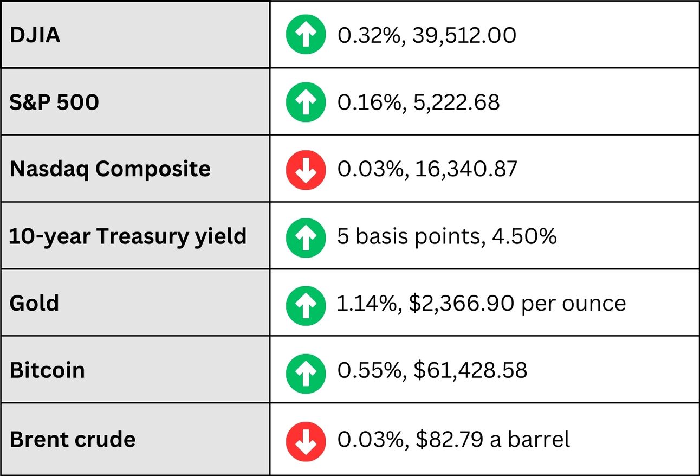Click the green up arrow for S&P 500
Screen dimensions: 700x476
pyautogui.click(x=306, y=102)
